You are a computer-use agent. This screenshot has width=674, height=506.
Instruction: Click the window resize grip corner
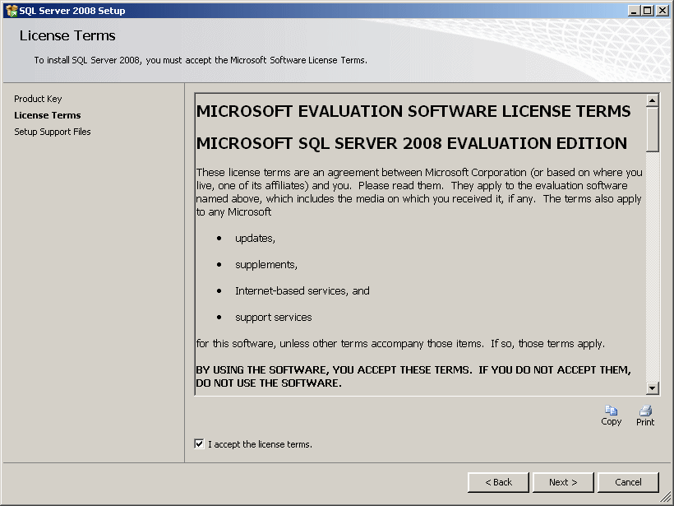(666, 498)
